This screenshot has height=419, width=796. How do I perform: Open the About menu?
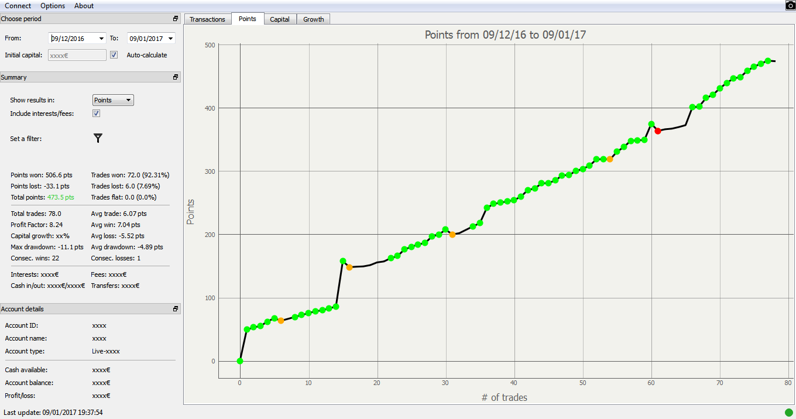click(84, 6)
